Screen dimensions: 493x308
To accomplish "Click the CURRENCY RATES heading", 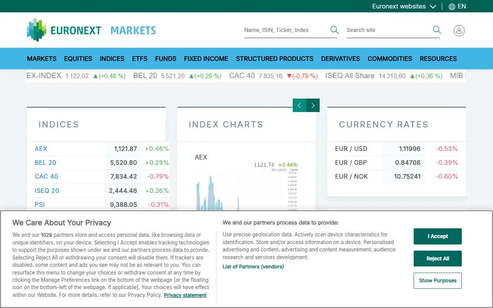I will click(x=384, y=124).
